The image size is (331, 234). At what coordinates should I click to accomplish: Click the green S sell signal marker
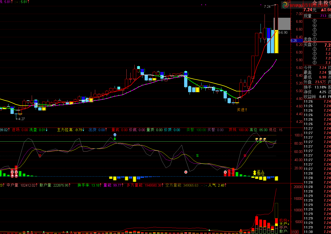197,156
